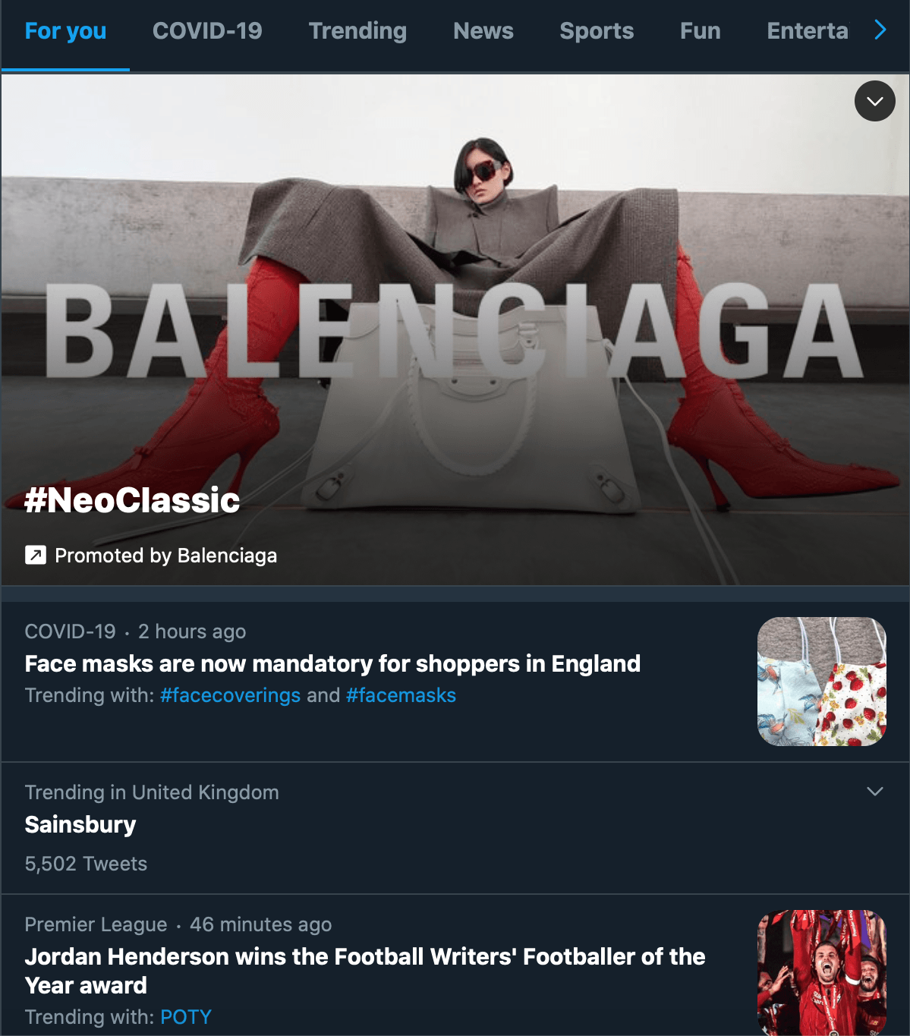Open the #NeoClassic promoted hashtag
Screen dimensions: 910x1036
pyautogui.click(x=132, y=500)
